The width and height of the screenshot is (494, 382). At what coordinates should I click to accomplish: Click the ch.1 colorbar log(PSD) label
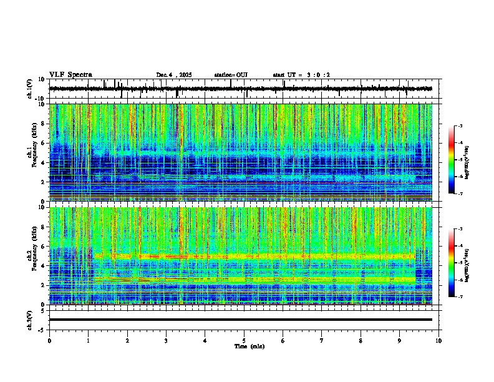coord(467,162)
